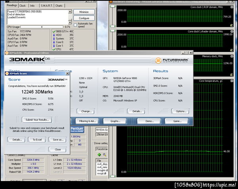Viewport: 238px width, 189px height.
Task: Click the Rated FSB 1424.2 MHz value
Action: [x=33, y=172]
